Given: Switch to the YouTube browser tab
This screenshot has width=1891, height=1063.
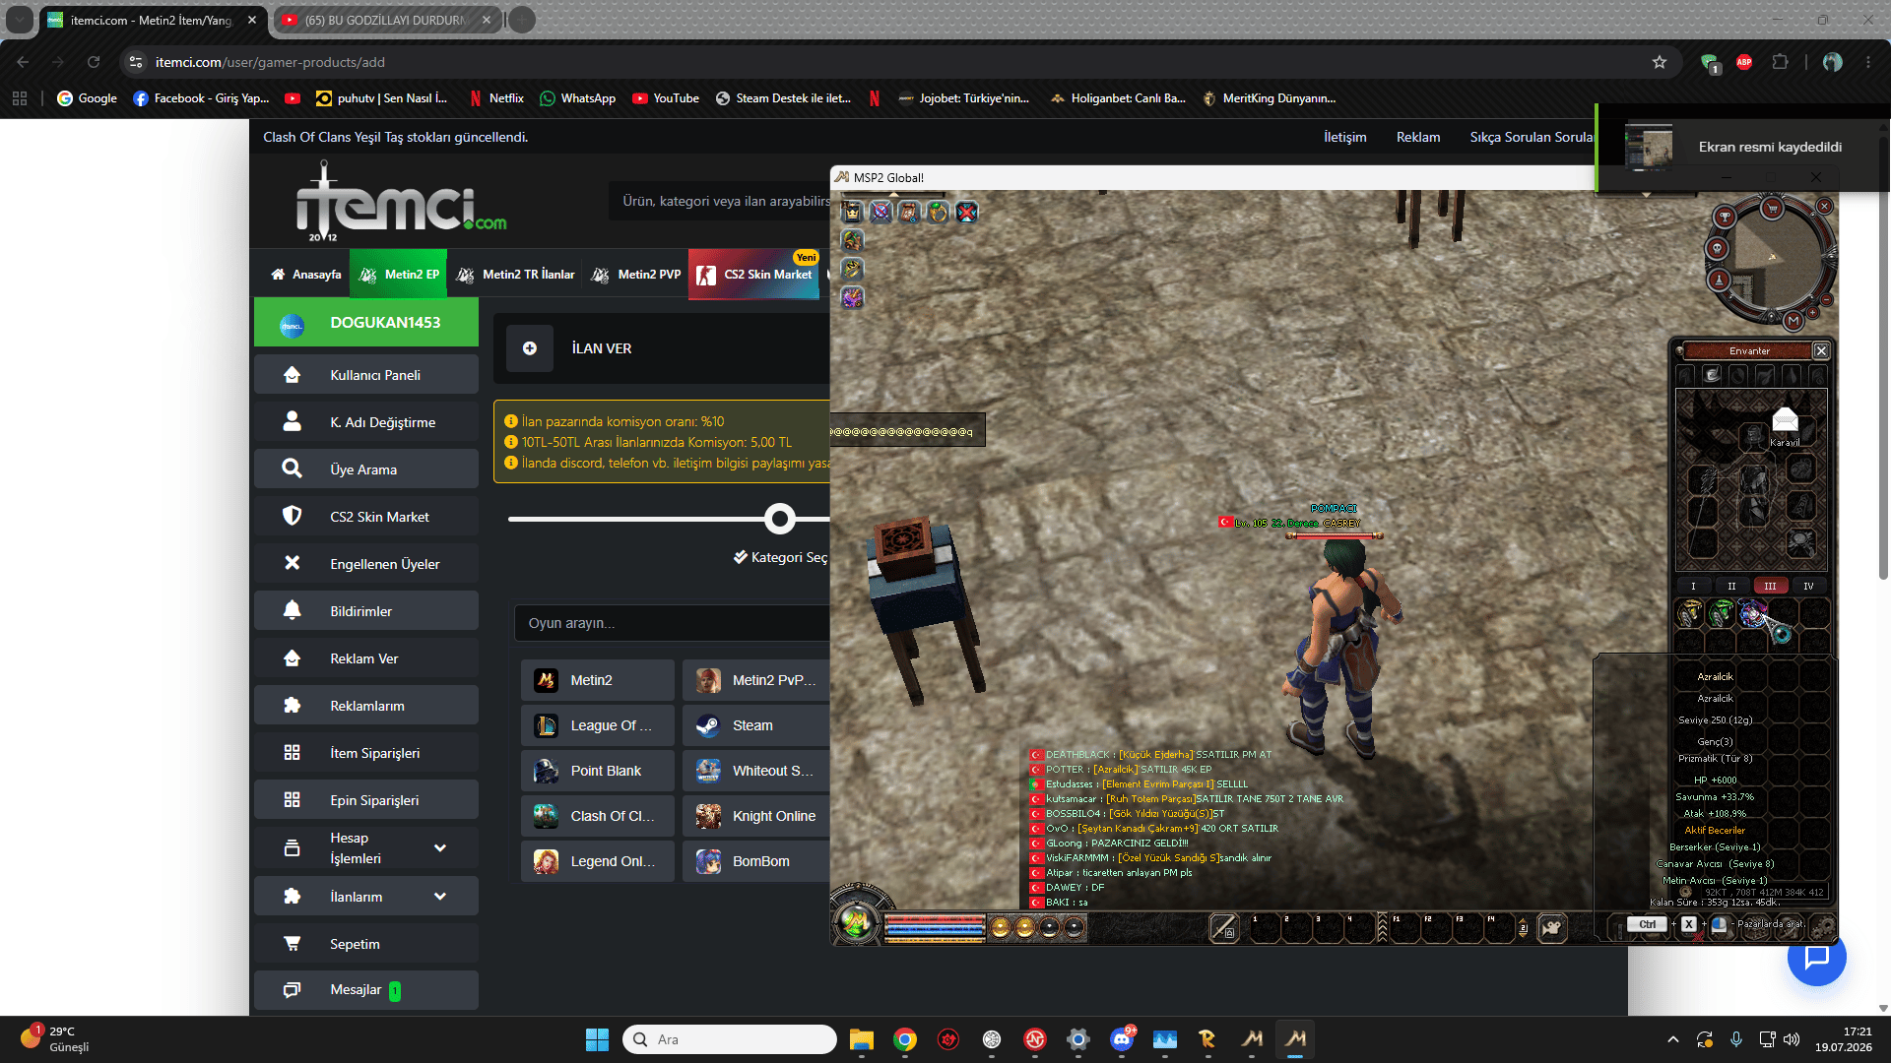Looking at the screenshot, I should tap(386, 20).
